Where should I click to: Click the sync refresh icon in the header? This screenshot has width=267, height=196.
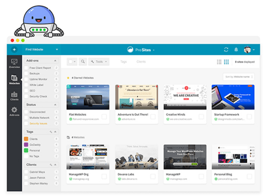pos(226,50)
